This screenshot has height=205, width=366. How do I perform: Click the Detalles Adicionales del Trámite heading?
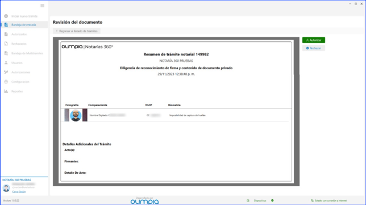[87, 144]
